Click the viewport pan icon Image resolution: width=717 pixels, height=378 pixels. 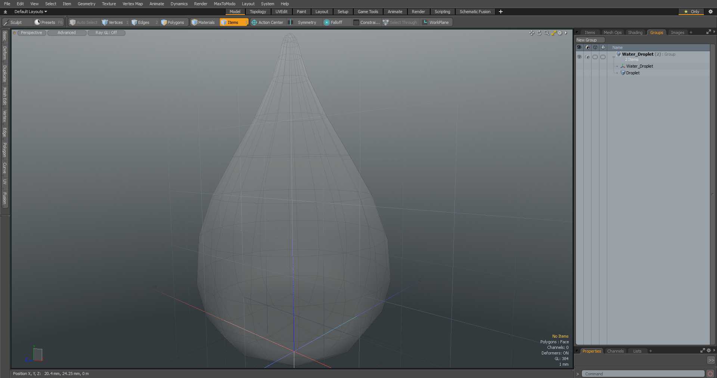(x=531, y=33)
